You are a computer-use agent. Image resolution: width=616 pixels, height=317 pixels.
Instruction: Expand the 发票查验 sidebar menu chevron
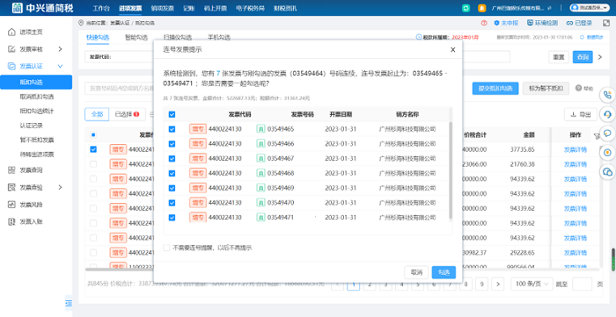point(60,187)
